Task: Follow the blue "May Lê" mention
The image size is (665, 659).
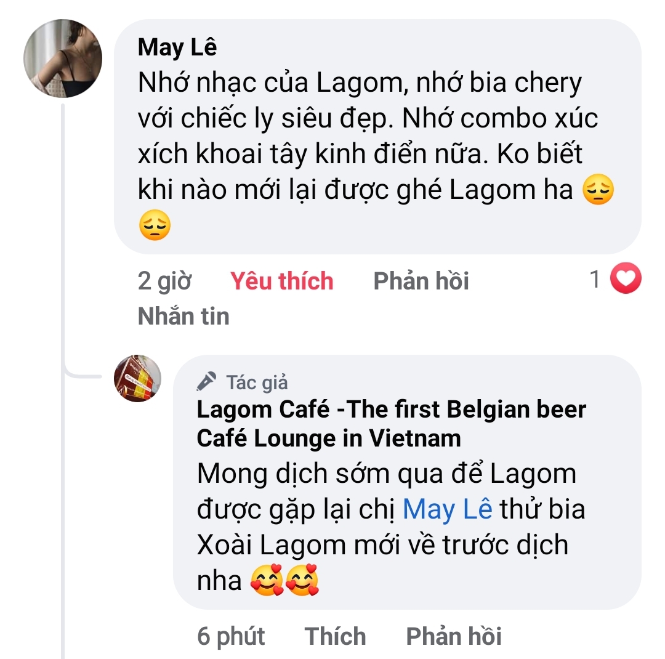Action: click(448, 509)
